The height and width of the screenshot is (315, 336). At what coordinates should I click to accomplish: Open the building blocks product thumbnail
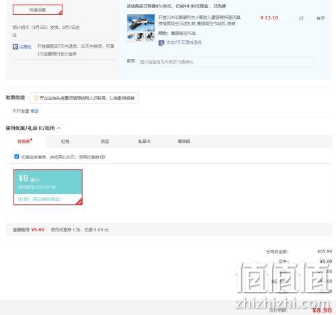(x=141, y=28)
